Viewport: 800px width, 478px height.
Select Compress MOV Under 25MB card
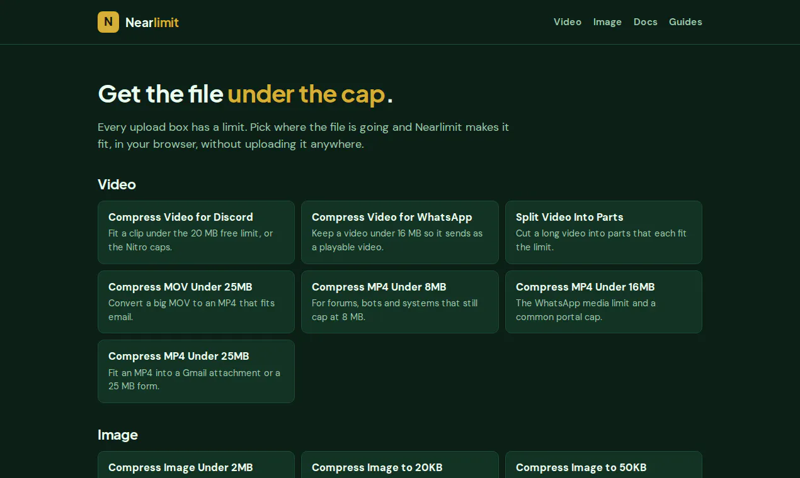196,302
